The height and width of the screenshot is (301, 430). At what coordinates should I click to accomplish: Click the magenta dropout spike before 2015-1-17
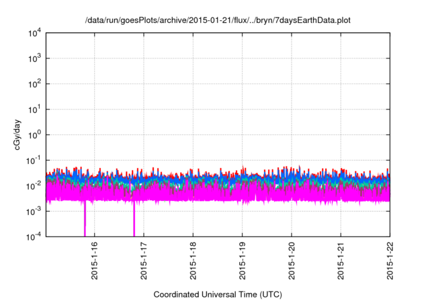pyautogui.click(x=134, y=219)
